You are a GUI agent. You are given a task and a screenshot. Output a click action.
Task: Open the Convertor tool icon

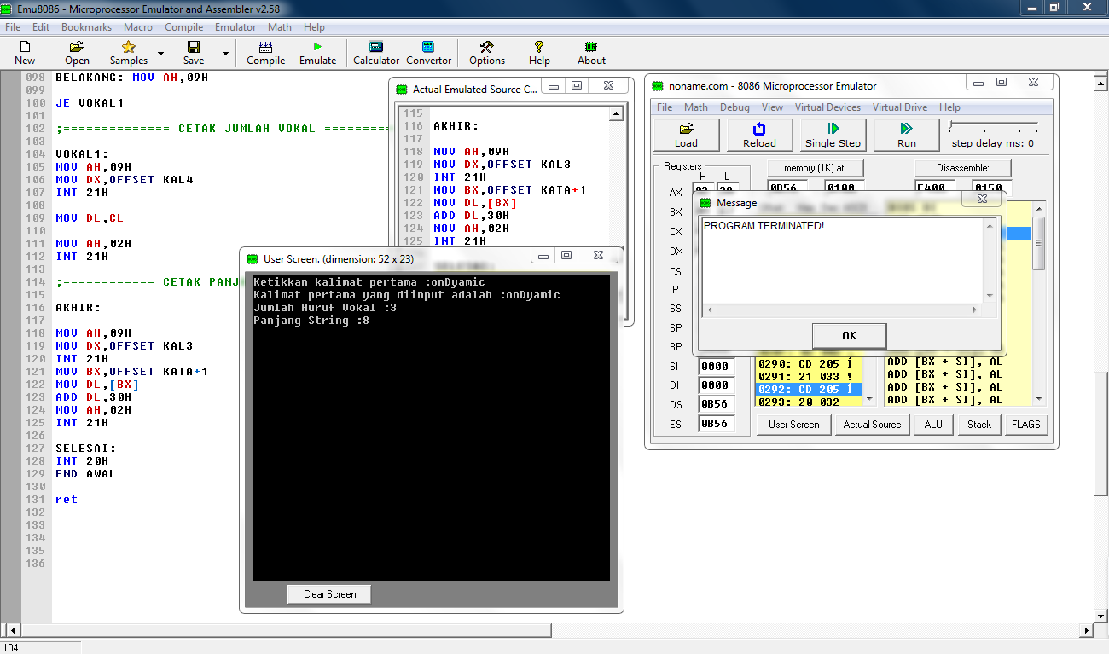[x=428, y=52]
